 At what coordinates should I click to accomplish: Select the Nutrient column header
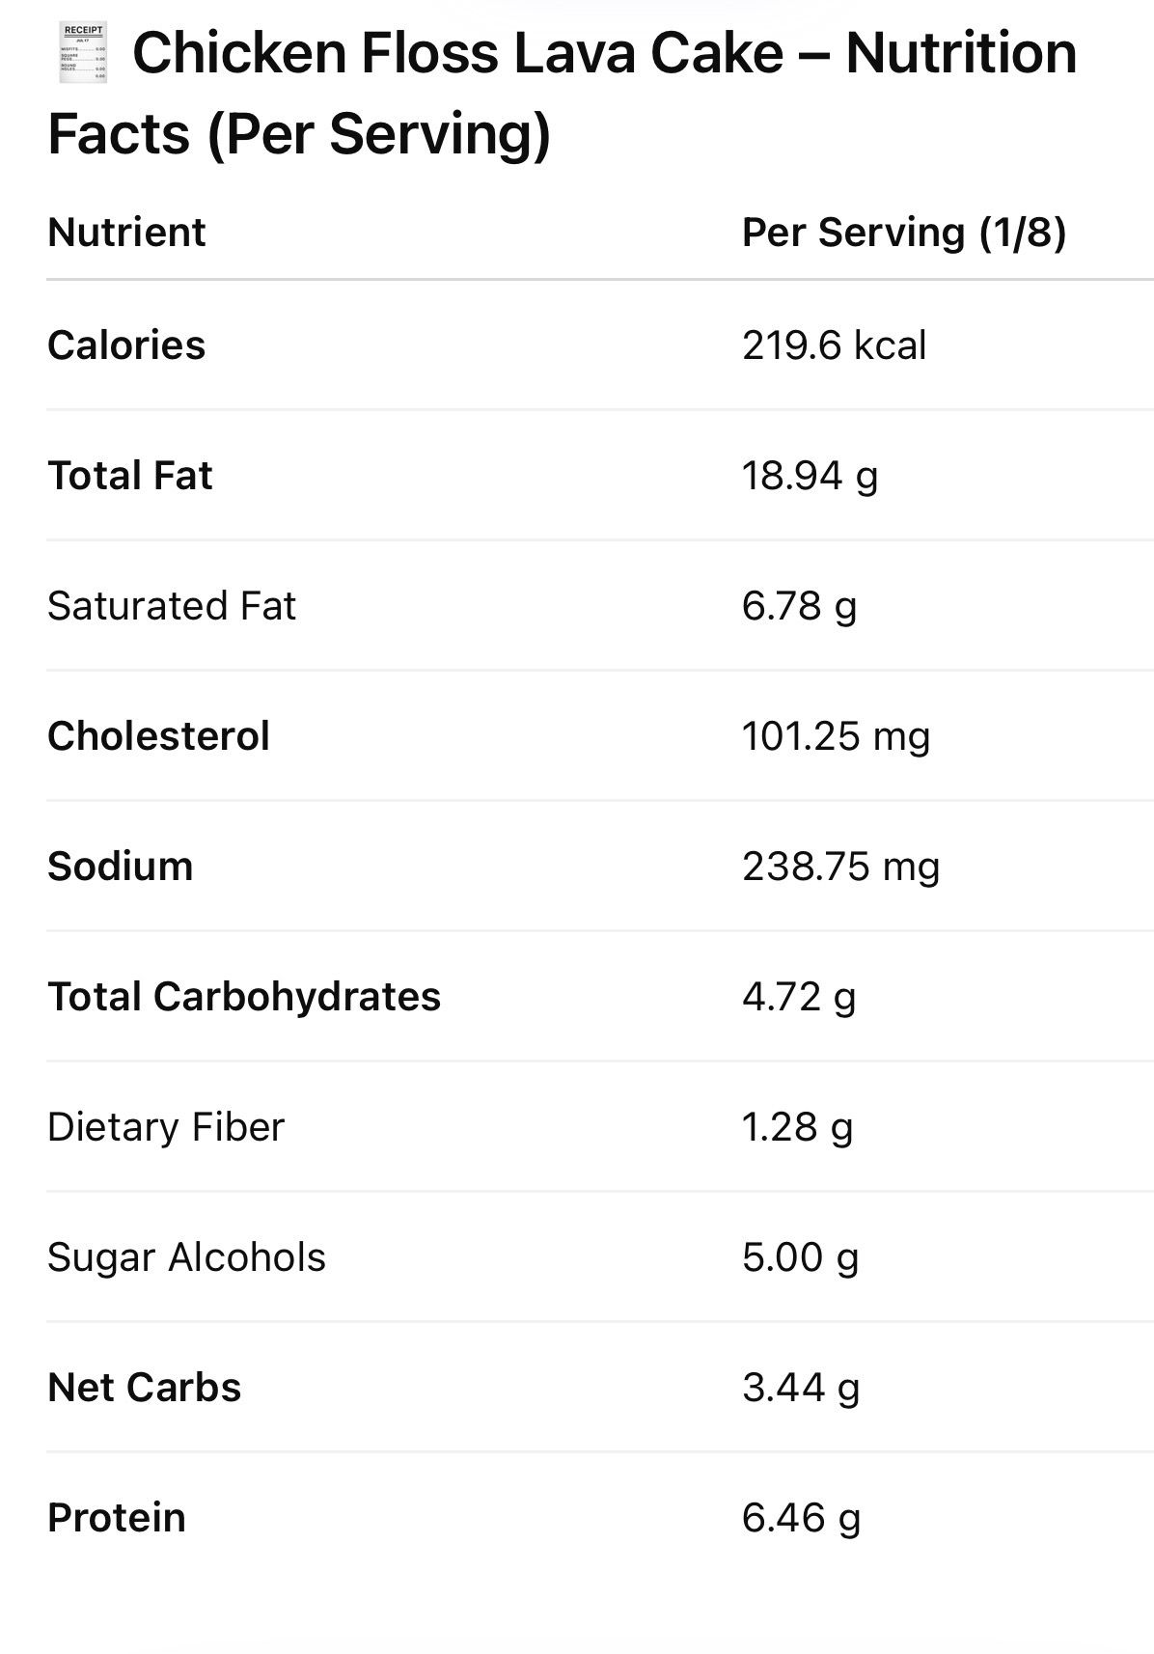tap(126, 233)
